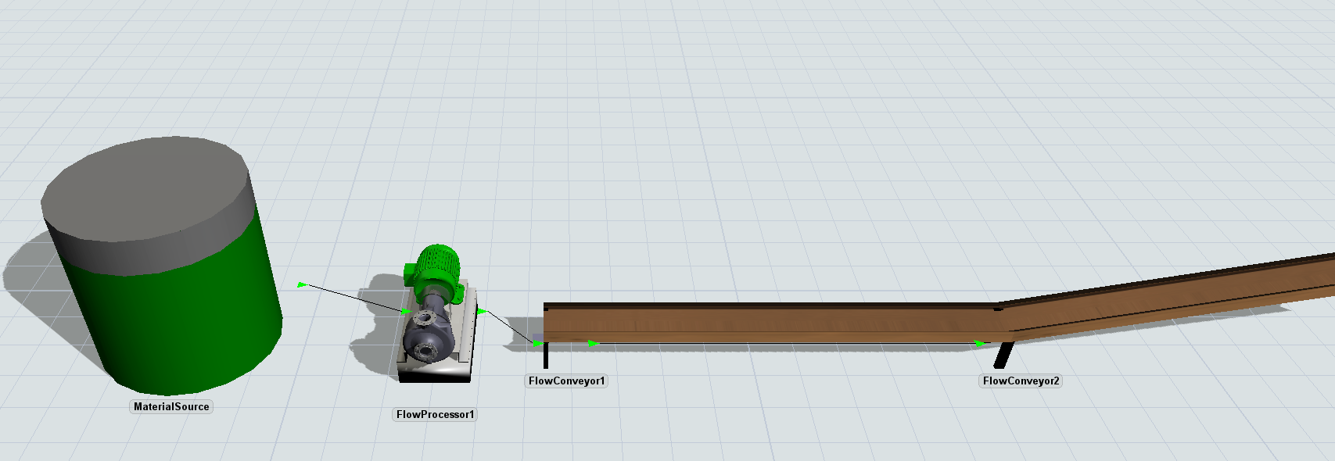Click the left support leg of FlowConveyor1

[546, 356]
